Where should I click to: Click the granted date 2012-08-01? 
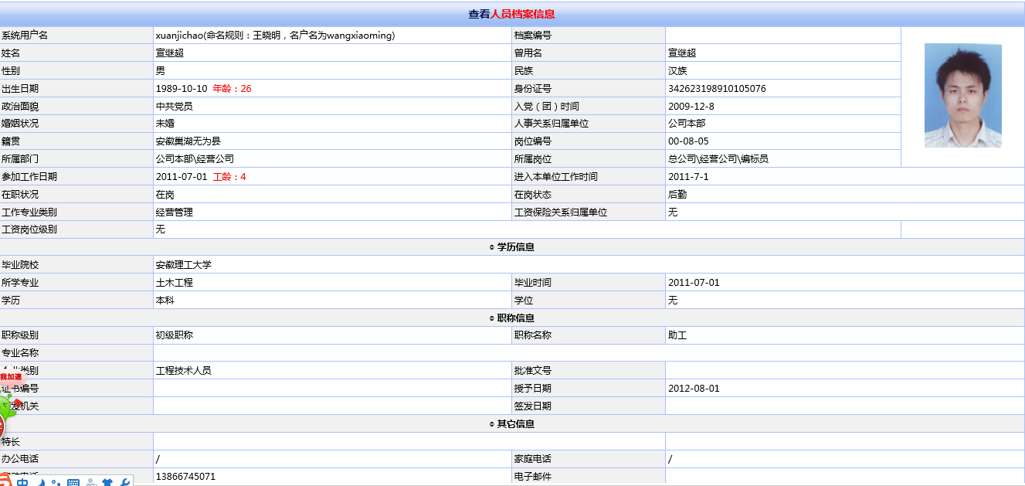[x=694, y=389]
